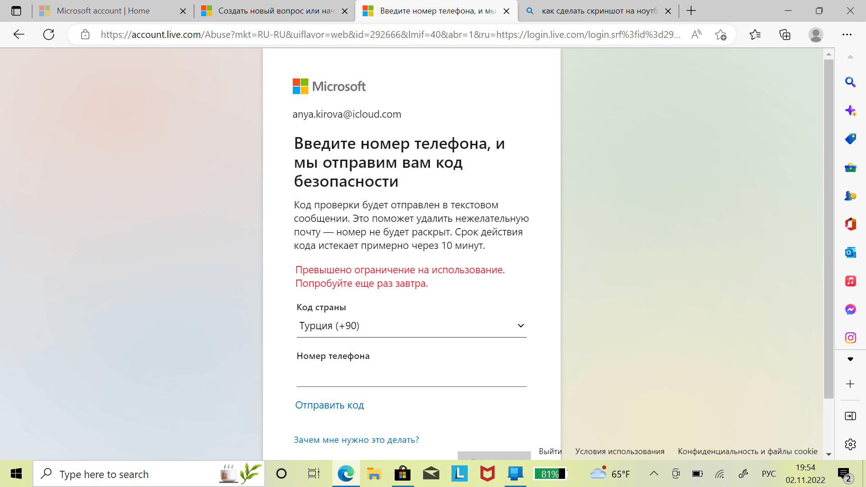This screenshot has height=487, width=866.
Task: Open the shopping bag taskbar icon
Action: coord(402,474)
